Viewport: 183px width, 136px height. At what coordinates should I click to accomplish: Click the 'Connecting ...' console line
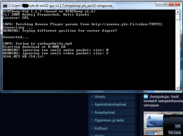18,27
